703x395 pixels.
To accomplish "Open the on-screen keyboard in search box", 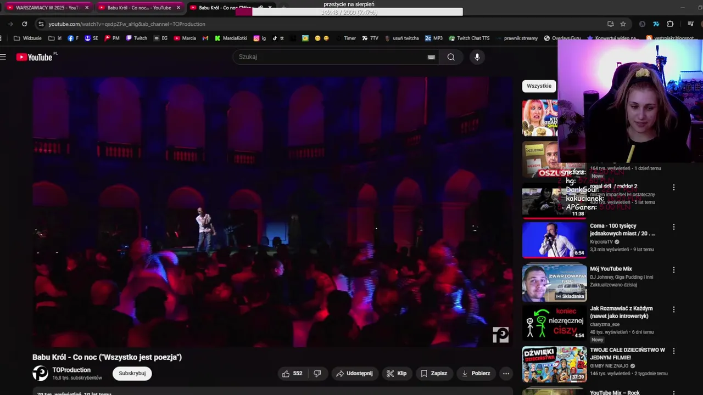I will pyautogui.click(x=431, y=57).
